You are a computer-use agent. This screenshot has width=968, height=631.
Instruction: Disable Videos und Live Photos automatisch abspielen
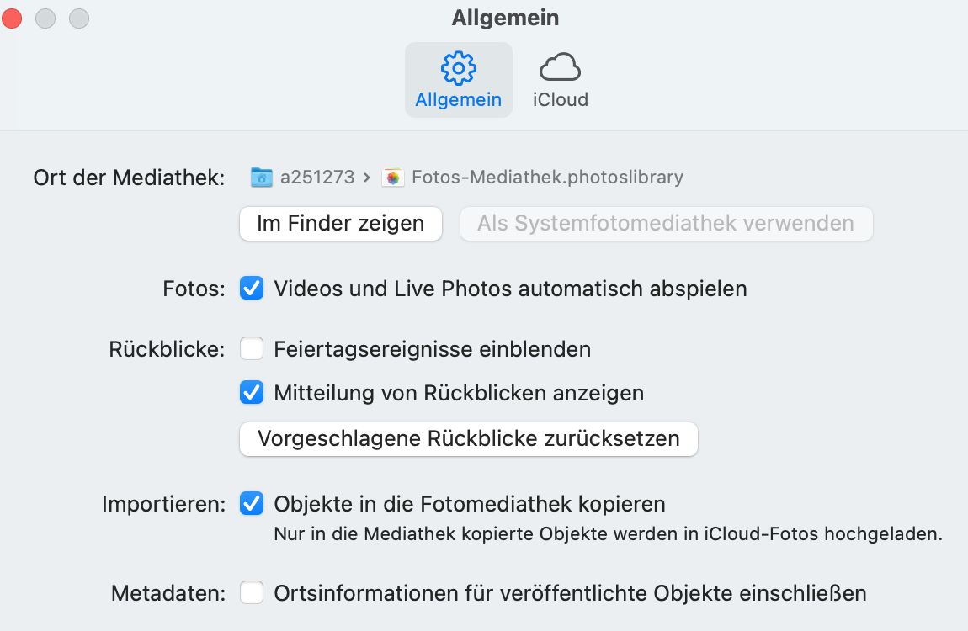pyautogui.click(x=252, y=289)
